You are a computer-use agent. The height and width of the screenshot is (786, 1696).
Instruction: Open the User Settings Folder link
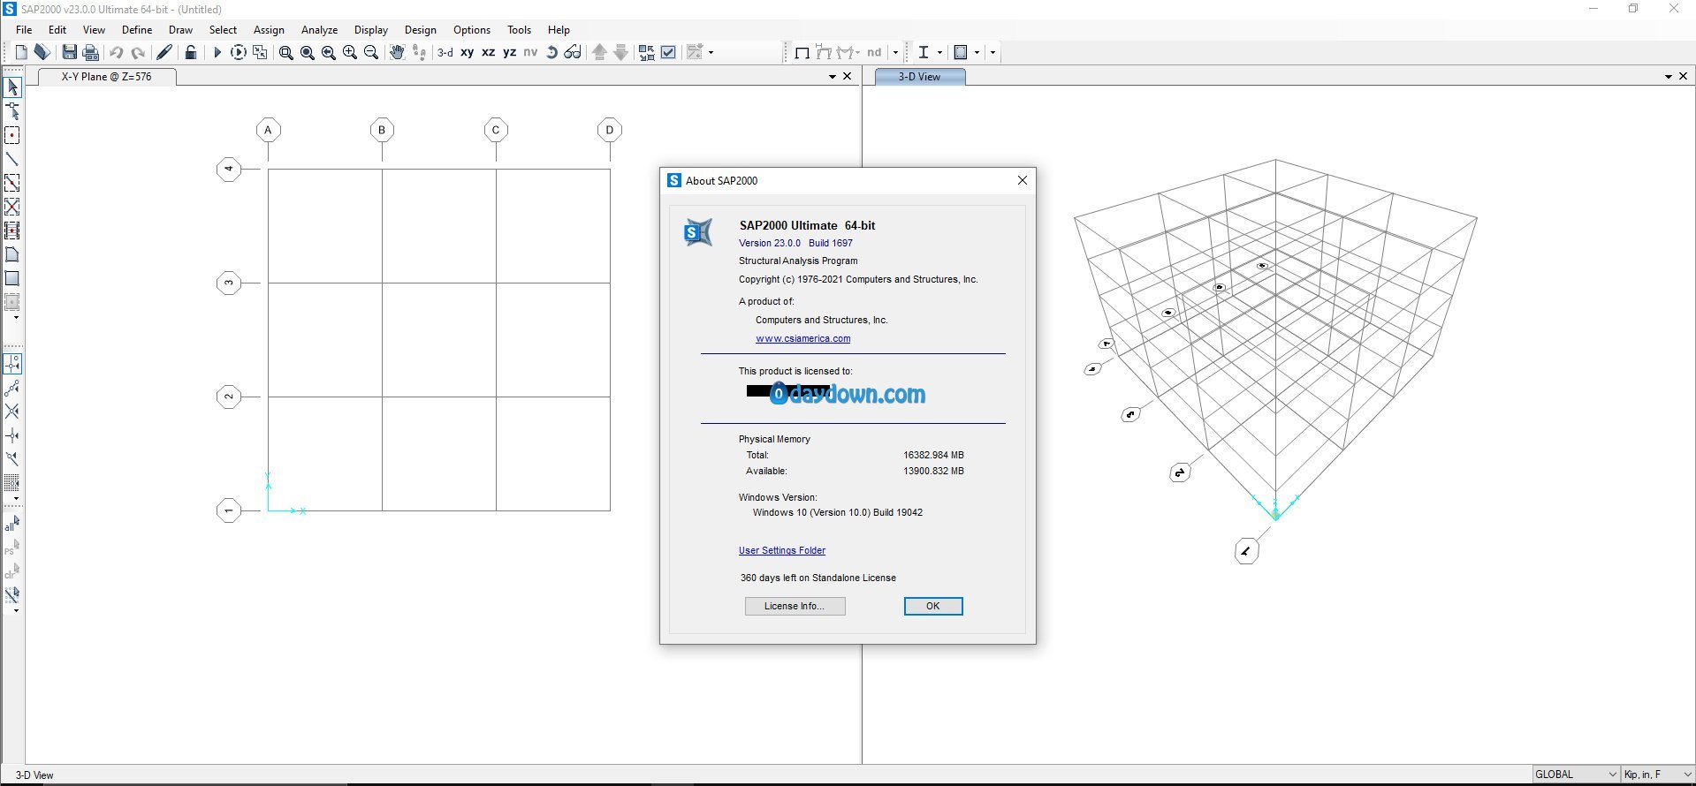click(782, 550)
